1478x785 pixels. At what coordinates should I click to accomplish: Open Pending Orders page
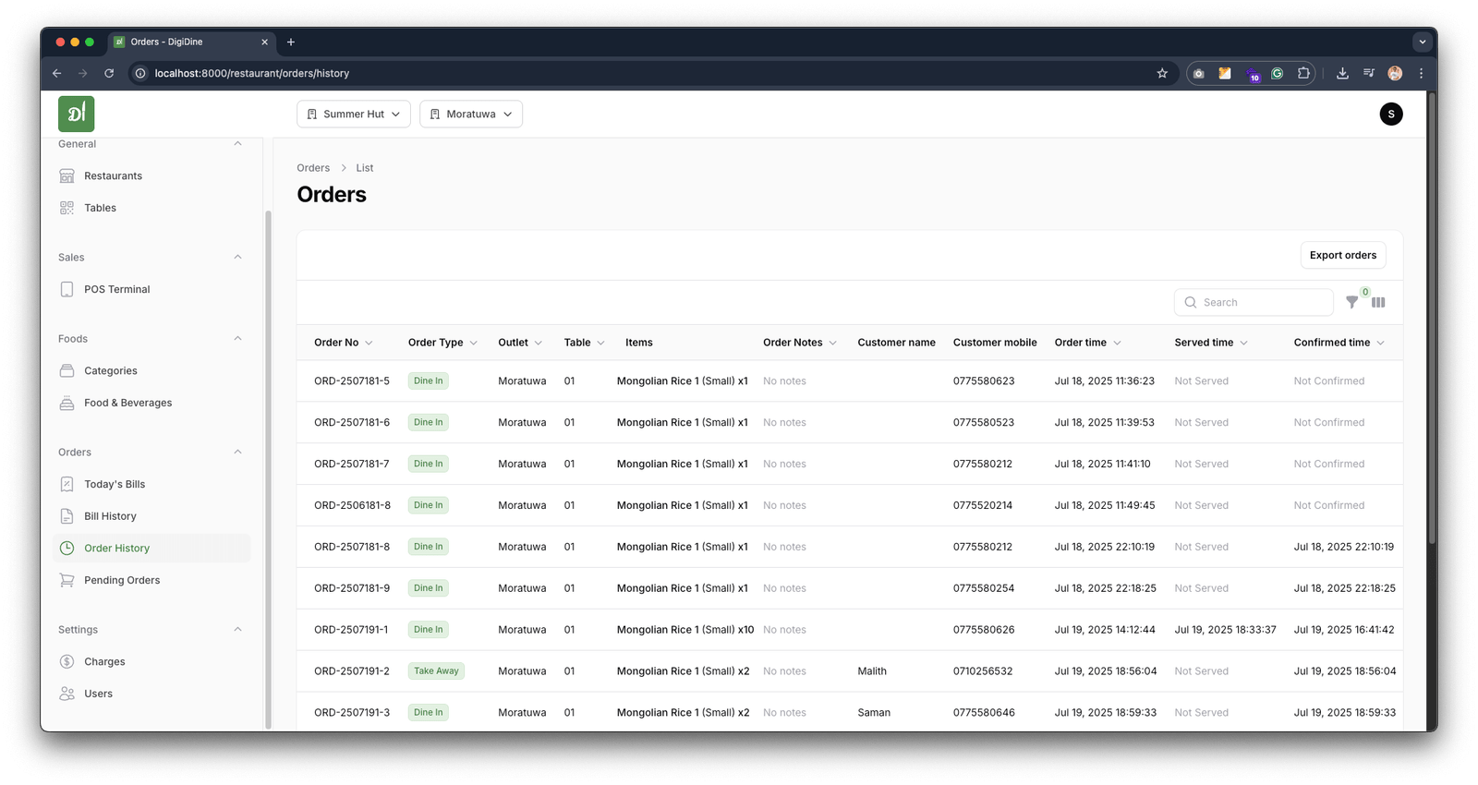122,580
